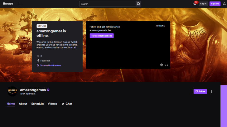This screenshot has width=227, height=127.
Task: Open the Schedule tab
Action: coord(37,104)
